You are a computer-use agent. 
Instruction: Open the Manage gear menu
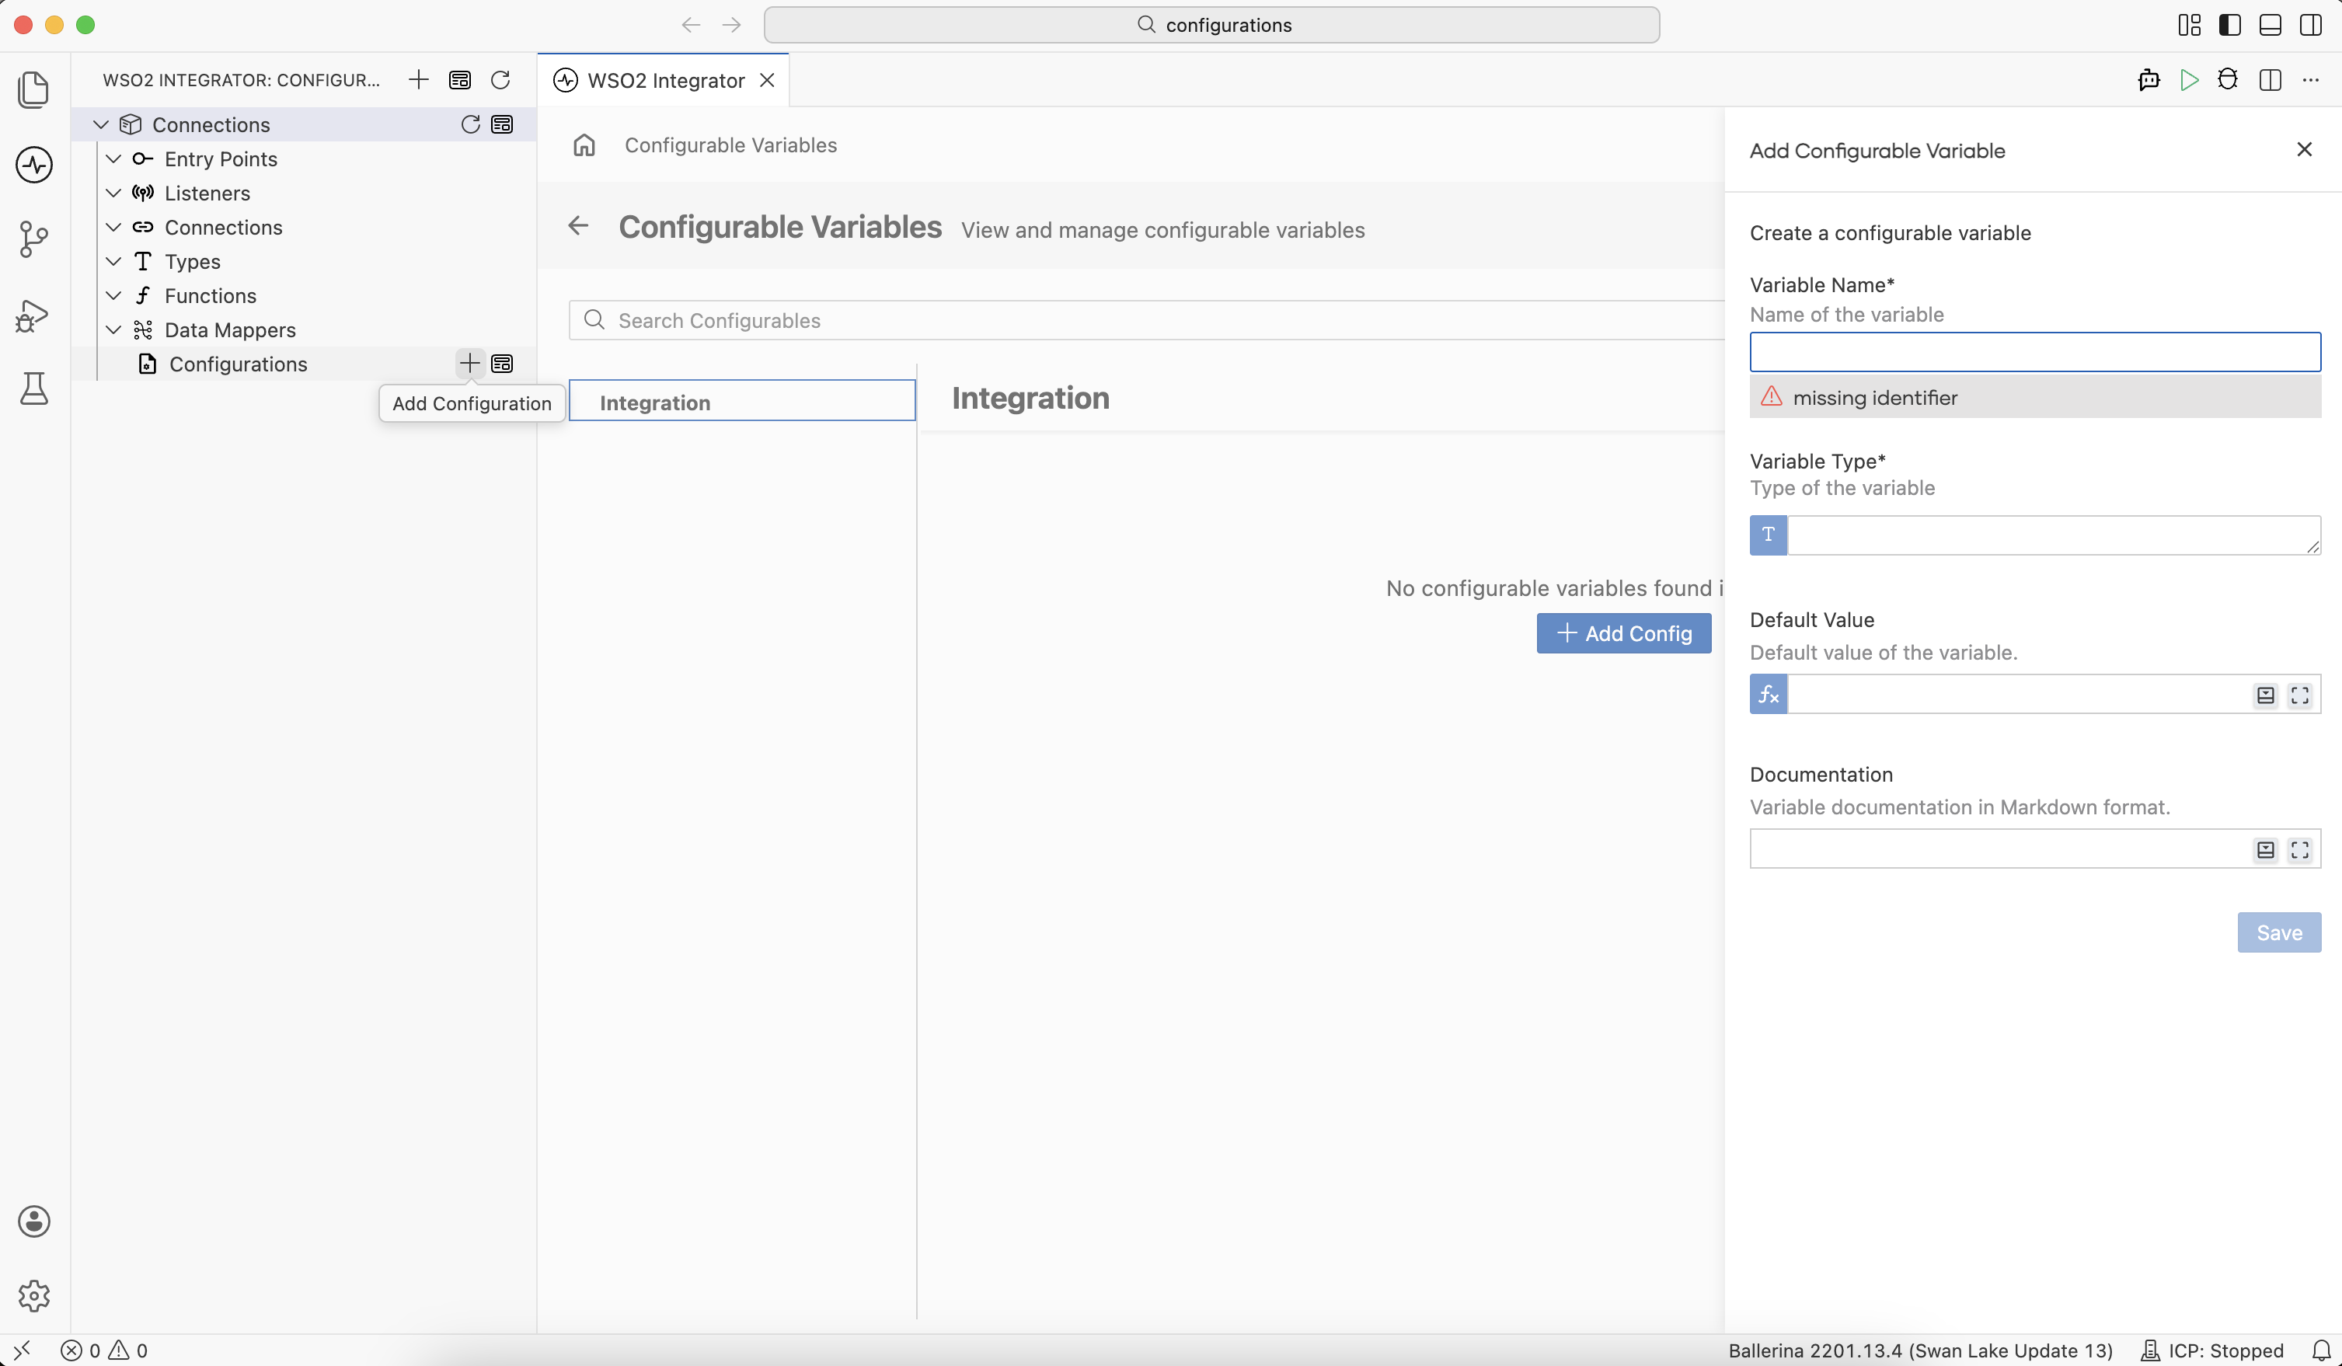(34, 1295)
